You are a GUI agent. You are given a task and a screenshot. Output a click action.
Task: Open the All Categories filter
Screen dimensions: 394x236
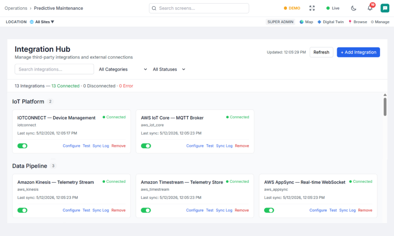click(123, 69)
